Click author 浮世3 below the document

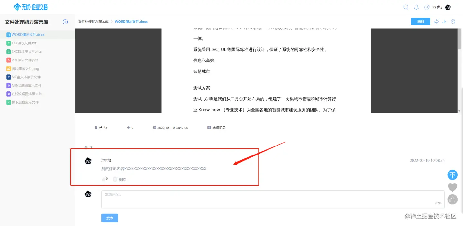click(x=103, y=128)
